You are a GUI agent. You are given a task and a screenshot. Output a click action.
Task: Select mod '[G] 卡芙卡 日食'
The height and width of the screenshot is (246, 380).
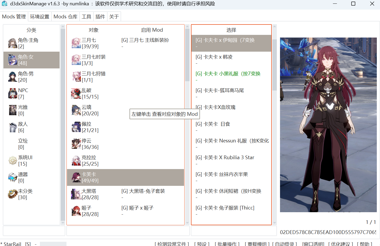point(231,127)
